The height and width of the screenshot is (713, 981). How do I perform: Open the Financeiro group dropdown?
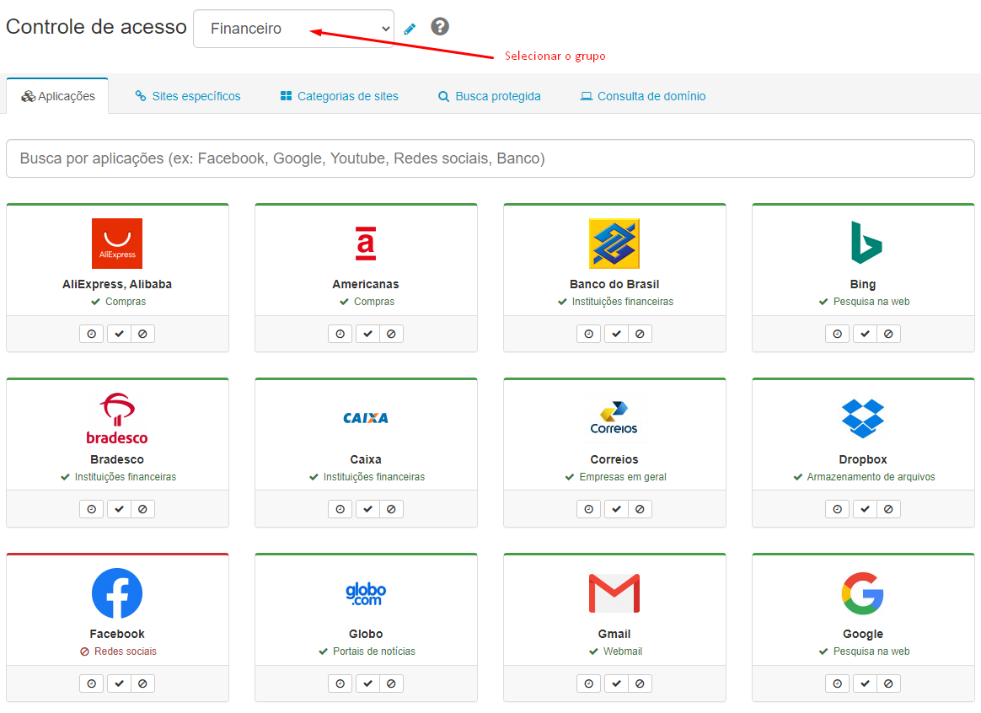[293, 29]
